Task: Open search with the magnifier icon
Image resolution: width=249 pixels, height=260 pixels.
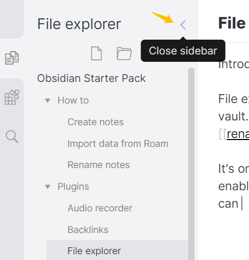Action: (x=12, y=136)
